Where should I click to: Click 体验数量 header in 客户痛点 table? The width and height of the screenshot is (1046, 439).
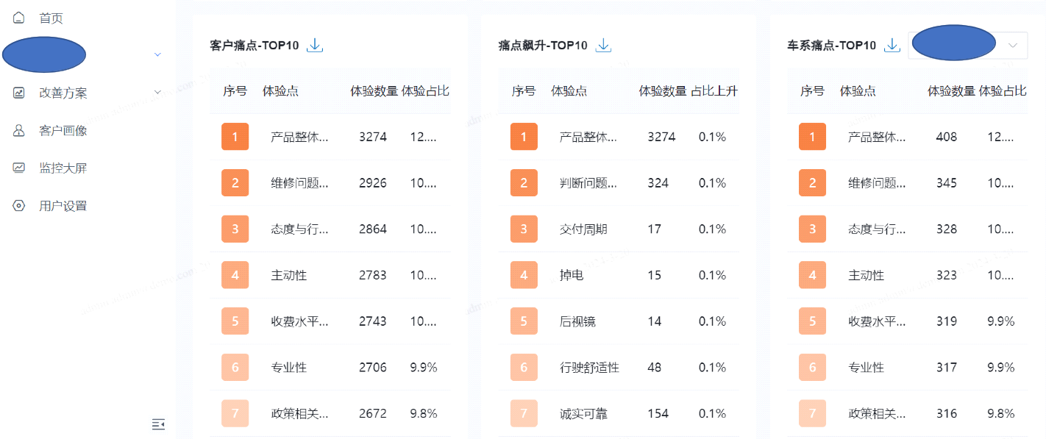[374, 91]
